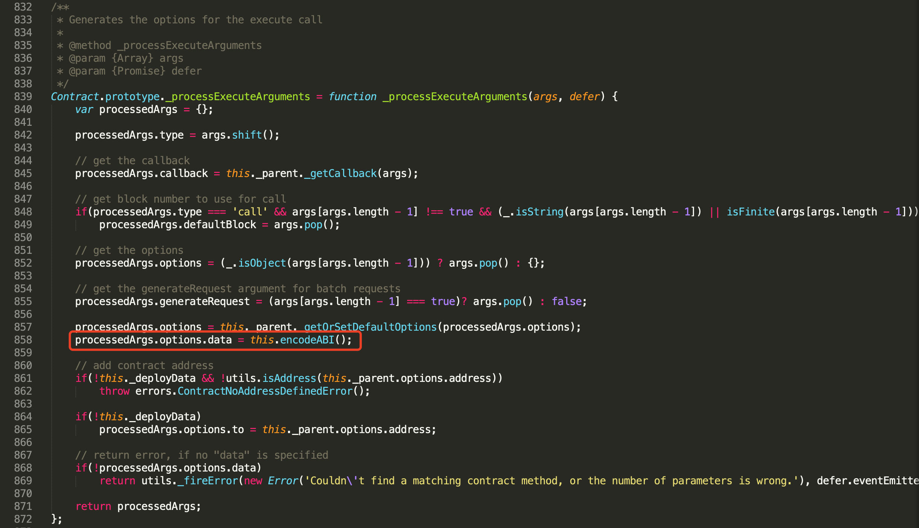
Task: Click line number 858 in the gutter
Action: (x=23, y=340)
